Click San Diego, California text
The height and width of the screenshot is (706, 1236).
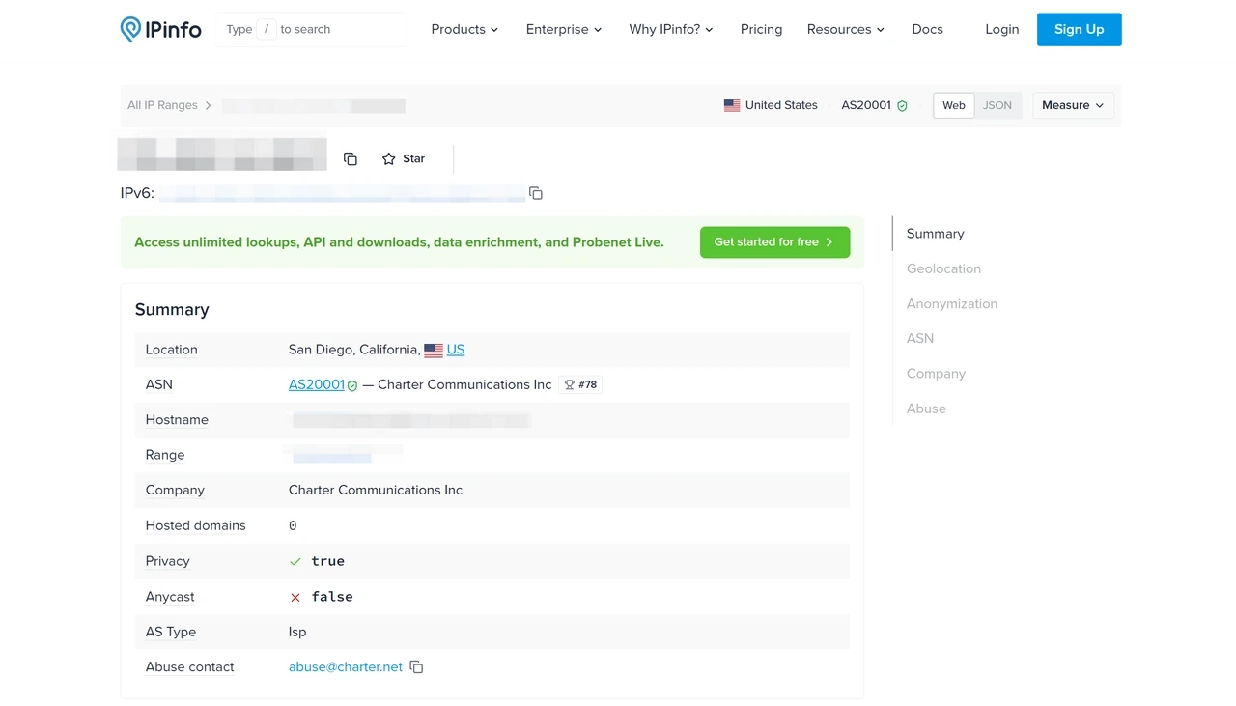pyautogui.click(x=354, y=350)
